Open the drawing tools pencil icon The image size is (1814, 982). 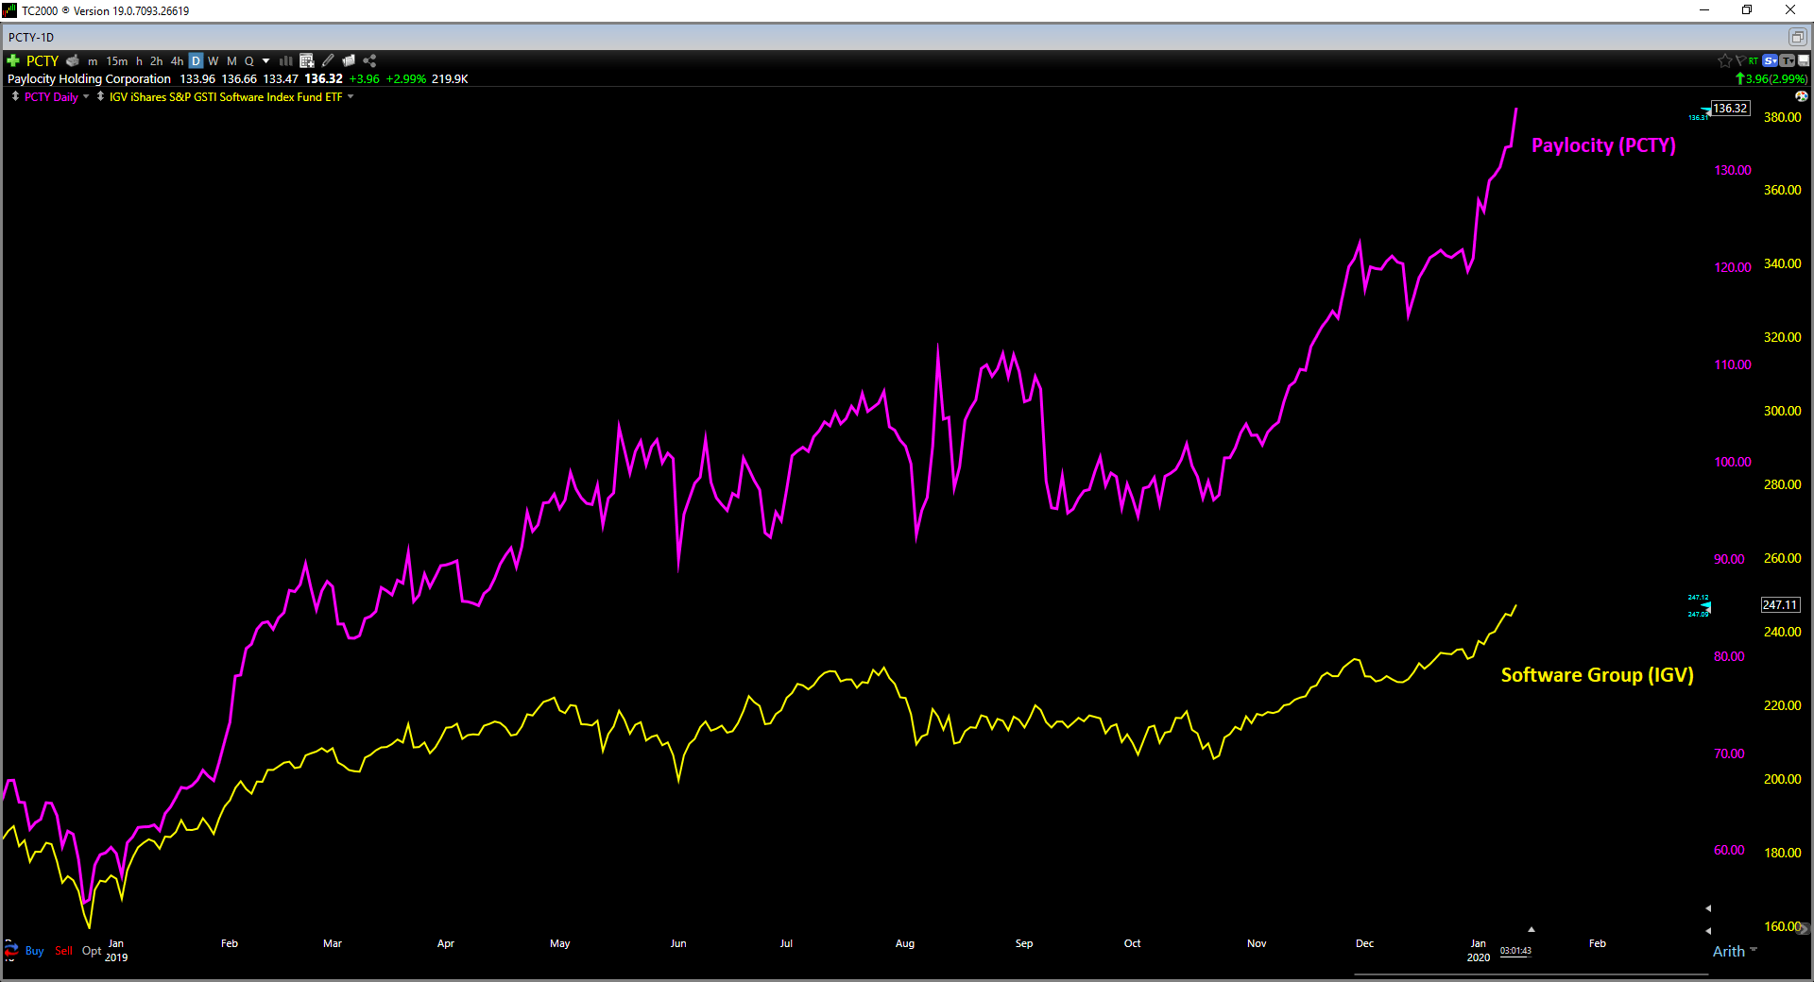point(328,60)
